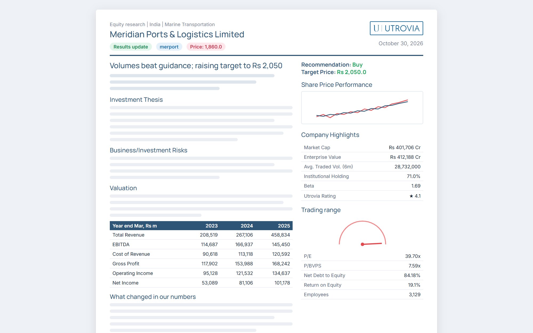This screenshot has height=333, width=533.
Task: Click the trading range gauge
Action: 362,233
